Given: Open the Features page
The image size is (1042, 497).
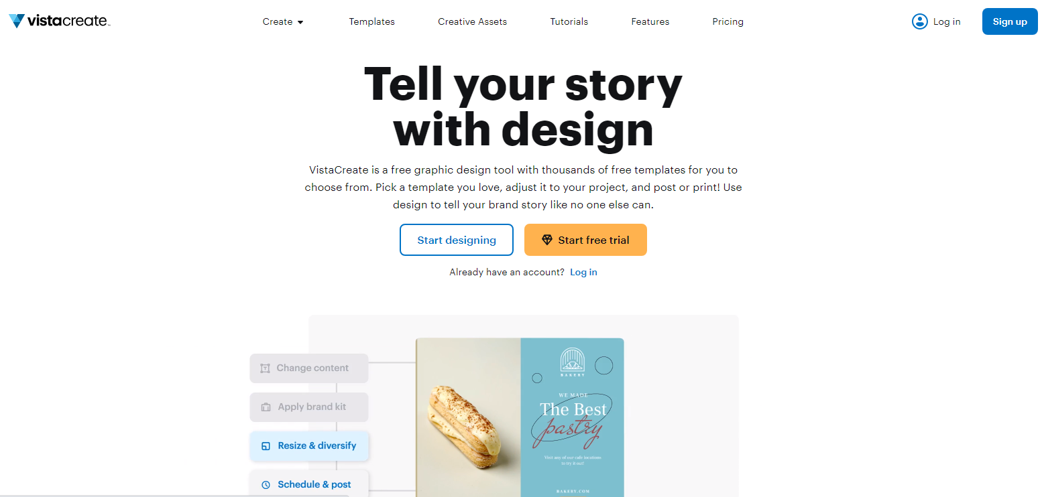Looking at the screenshot, I should pyautogui.click(x=650, y=21).
